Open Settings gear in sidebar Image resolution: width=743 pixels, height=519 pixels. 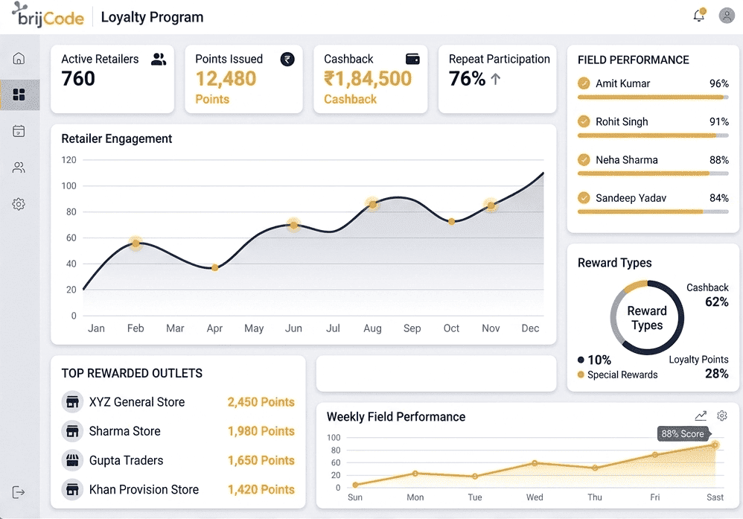19,204
